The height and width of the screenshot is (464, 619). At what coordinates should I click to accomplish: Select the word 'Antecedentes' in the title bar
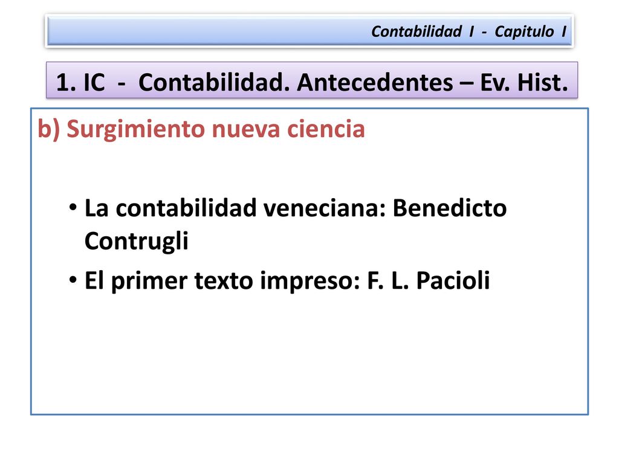(375, 82)
